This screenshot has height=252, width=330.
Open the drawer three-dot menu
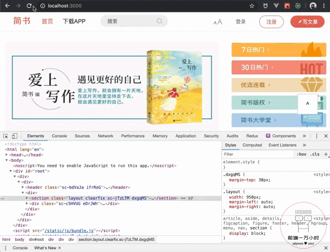[x=6, y=248]
